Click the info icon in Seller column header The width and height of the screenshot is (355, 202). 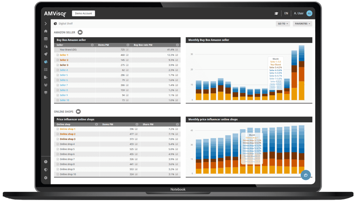92,45
